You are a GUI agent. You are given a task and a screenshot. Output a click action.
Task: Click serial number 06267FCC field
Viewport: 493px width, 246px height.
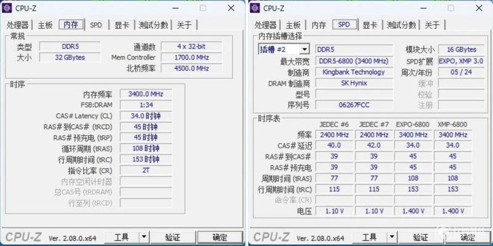[354, 105]
